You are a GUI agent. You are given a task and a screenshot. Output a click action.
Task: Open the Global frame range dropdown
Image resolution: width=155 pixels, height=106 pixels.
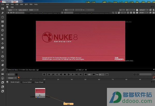pyautogui.click(x=12, y=78)
